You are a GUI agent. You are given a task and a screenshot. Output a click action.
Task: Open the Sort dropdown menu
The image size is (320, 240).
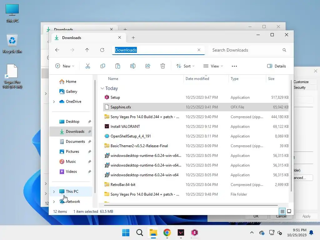pyautogui.click(x=185, y=66)
